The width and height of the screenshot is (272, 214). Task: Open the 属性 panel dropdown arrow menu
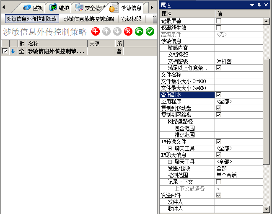[x=252, y=5]
